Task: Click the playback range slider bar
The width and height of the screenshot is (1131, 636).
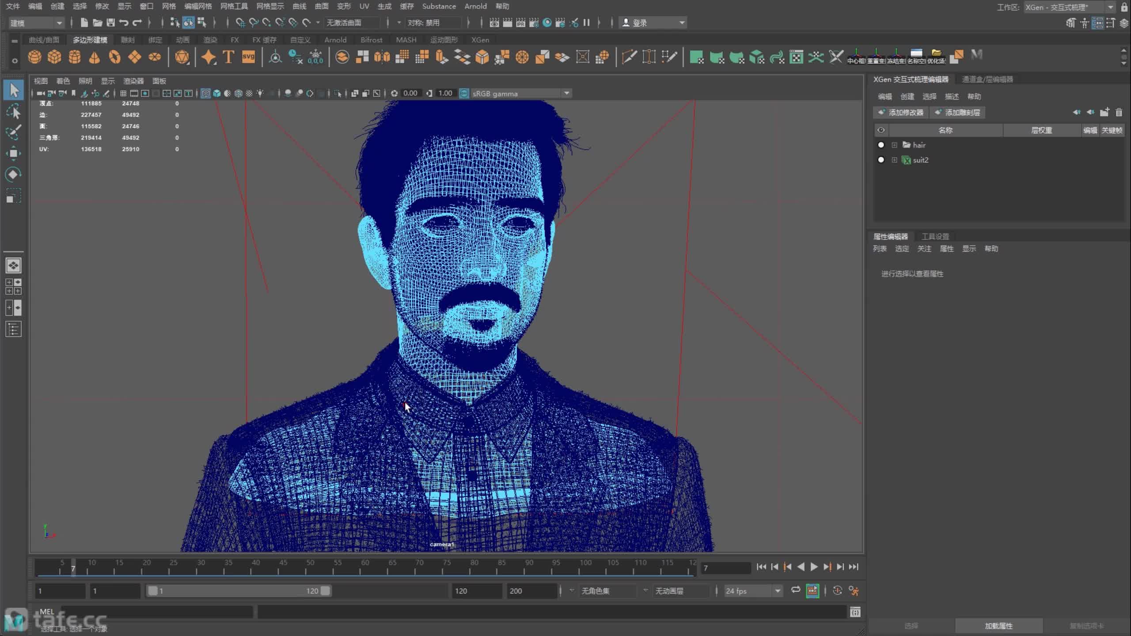Action: 239,591
